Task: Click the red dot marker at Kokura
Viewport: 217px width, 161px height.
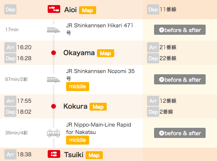Action: click(x=54, y=106)
